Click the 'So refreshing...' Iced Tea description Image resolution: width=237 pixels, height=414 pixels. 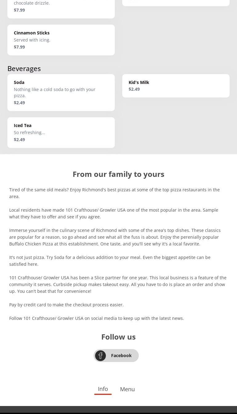tap(30, 133)
